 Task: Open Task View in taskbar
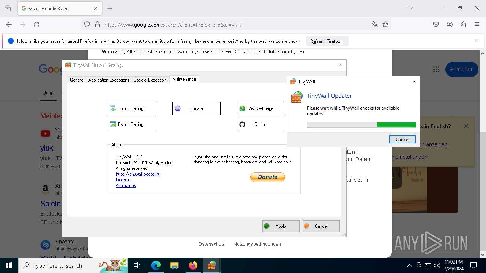click(137, 265)
